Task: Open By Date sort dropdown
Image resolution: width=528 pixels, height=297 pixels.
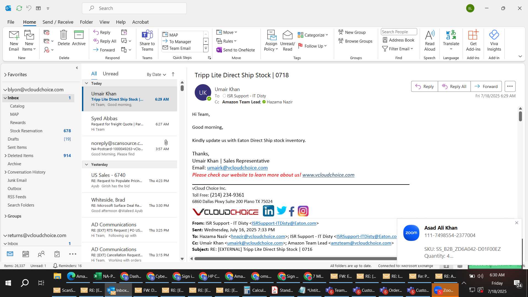Action: pyautogui.click(x=156, y=75)
